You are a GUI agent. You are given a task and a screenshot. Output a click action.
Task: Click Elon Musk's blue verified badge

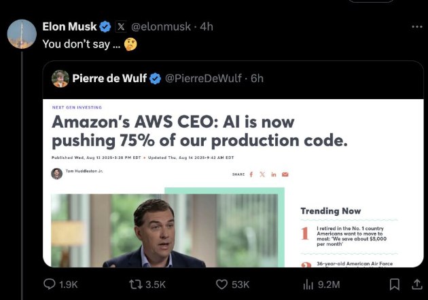(x=105, y=26)
